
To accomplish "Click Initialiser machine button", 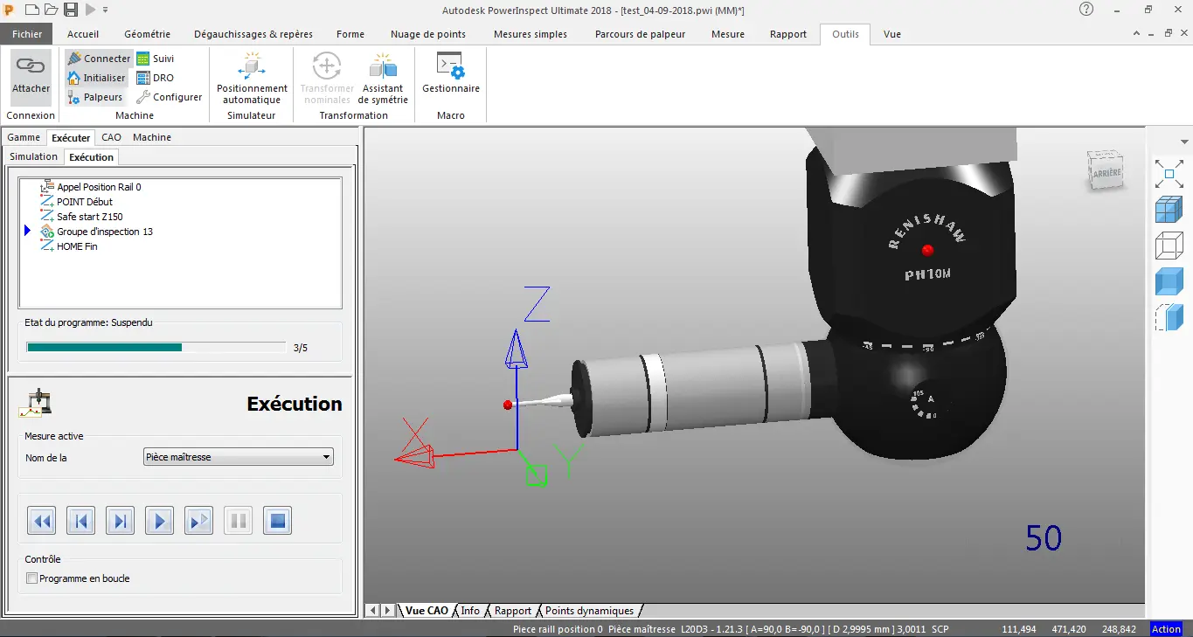I will tap(96, 78).
